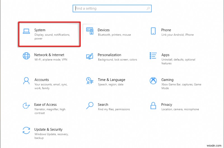
Task: Click 'Narrator, magnifier, high contrast' description
Action: (50, 111)
